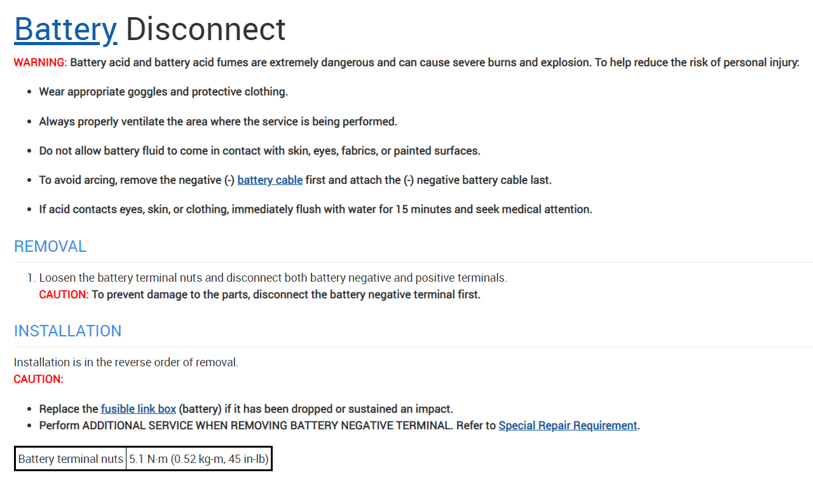Click the "Loosen the battery terminal nuts" step
The height and width of the screenshot is (489, 813).
pyautogui.click(x=273, y=278)
